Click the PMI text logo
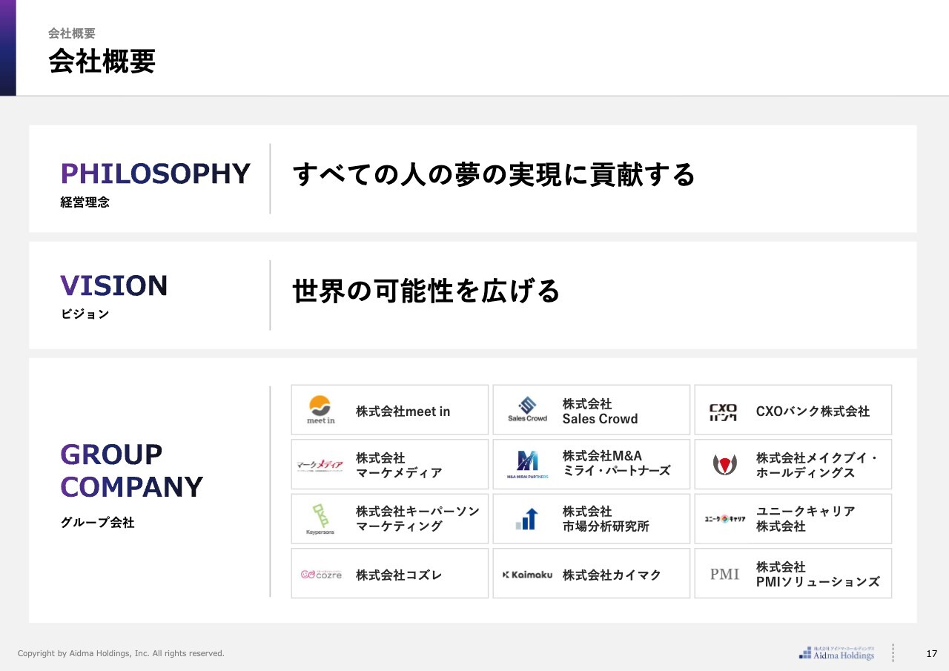949x671 pixels. coord(724,574)
